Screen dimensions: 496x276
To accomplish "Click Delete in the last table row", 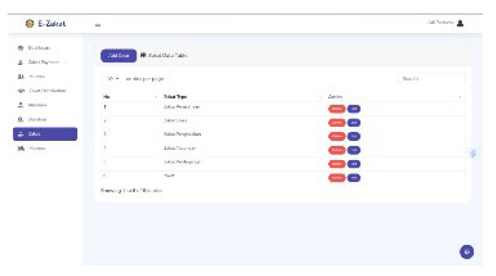I will [337, 178].
